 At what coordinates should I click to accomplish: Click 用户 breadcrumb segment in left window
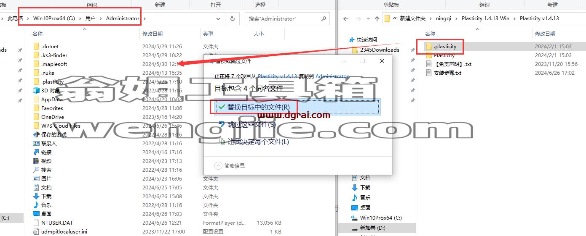pos(91,18)
